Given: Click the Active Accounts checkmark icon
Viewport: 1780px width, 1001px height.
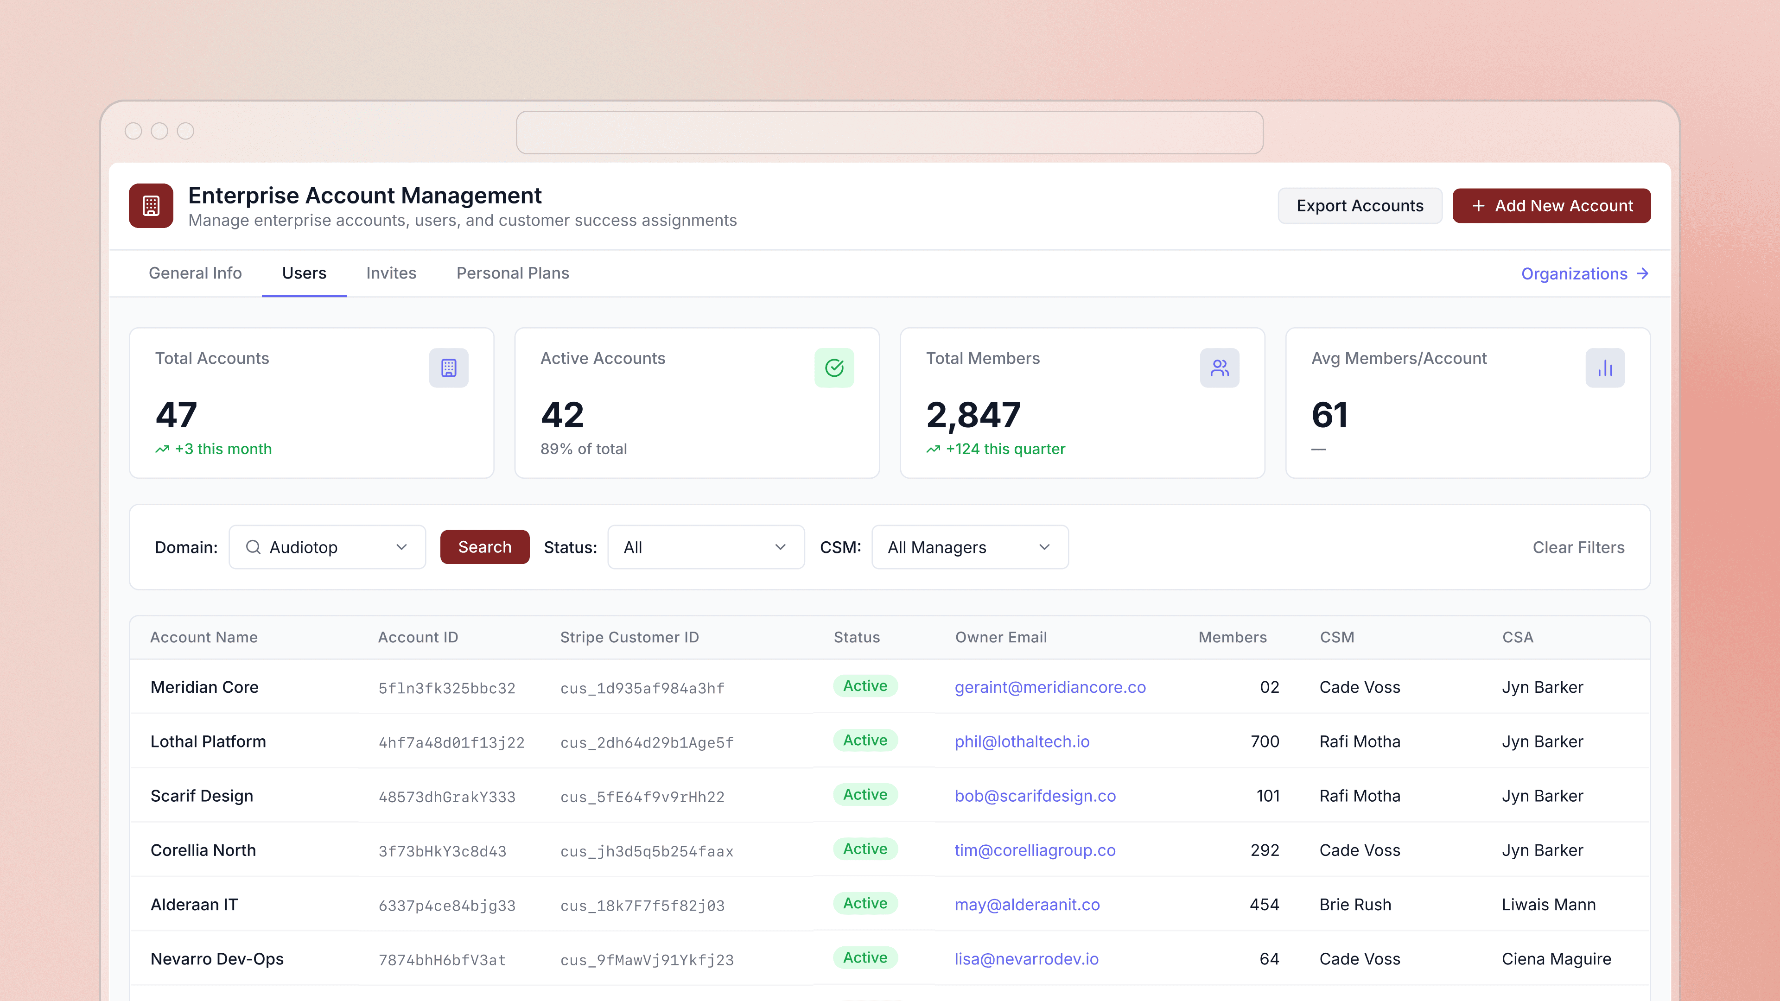Looking at the screenshot, I should pos(834,367).
